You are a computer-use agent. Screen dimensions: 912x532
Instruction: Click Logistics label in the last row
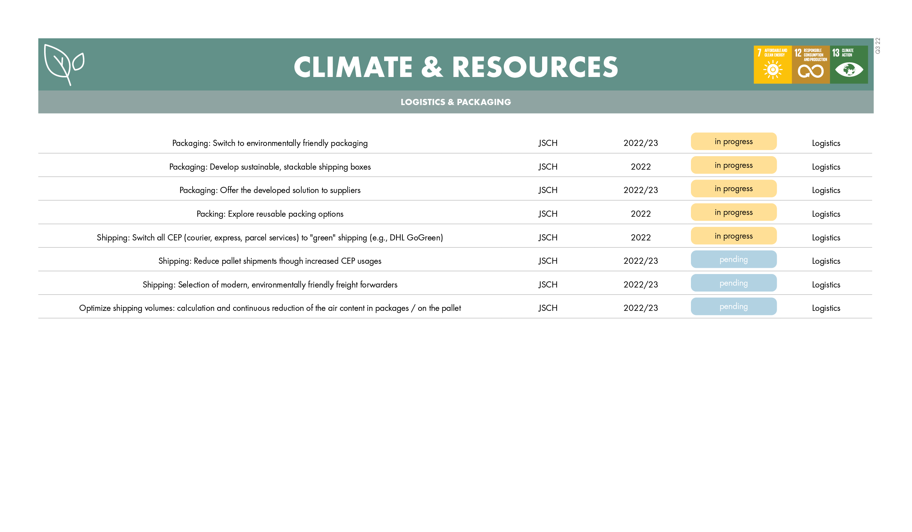click(826, 308)
